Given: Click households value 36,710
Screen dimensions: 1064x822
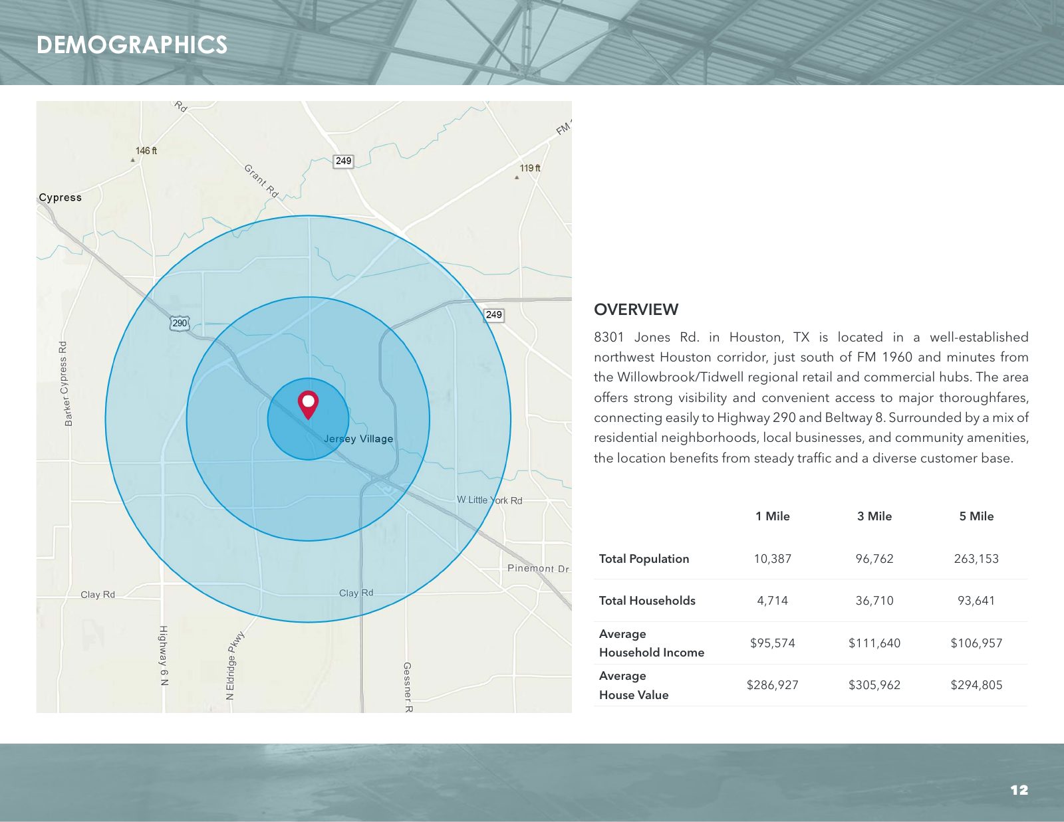Looking at the screenshot, I should click(x=874, y=601).
